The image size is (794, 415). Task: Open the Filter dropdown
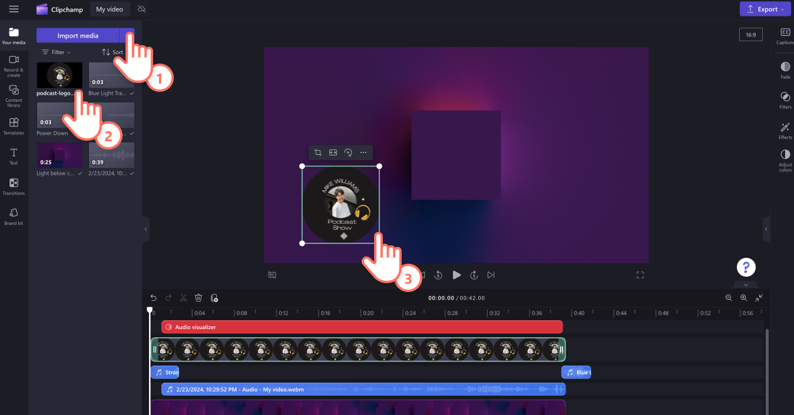pos(56,52)
